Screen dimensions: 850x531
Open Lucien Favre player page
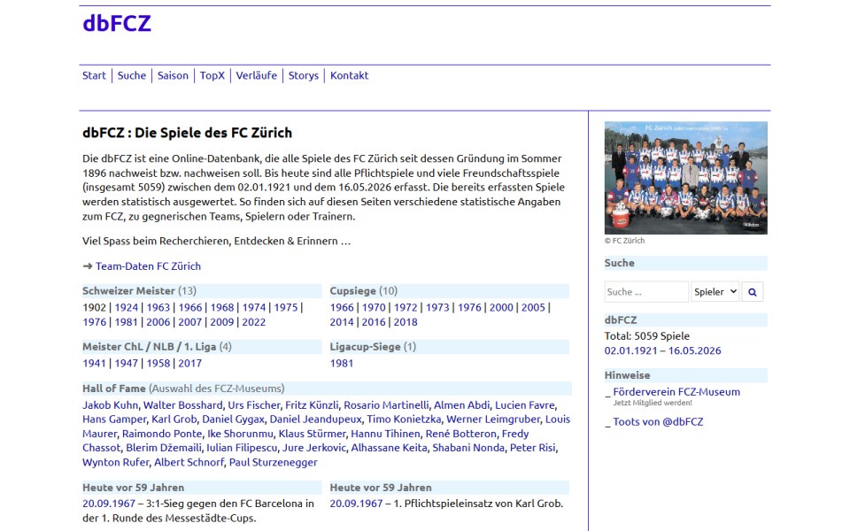point(525,404)
